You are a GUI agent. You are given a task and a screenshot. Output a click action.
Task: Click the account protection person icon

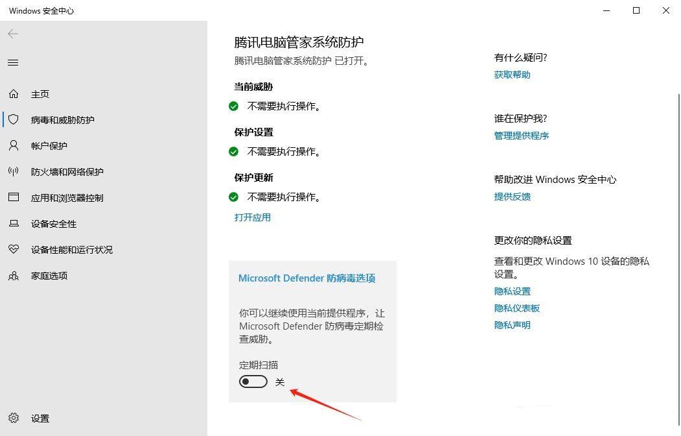point(14,145)
